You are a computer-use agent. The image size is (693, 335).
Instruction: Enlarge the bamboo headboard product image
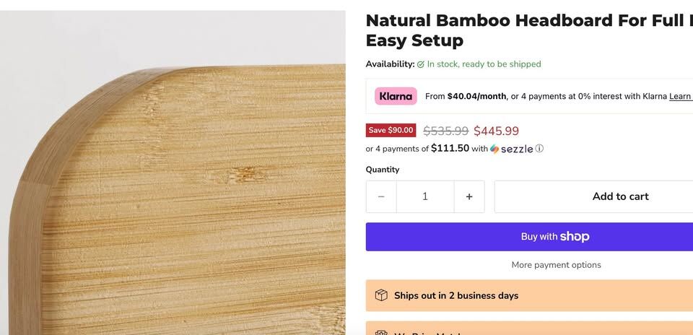[173, 180]
